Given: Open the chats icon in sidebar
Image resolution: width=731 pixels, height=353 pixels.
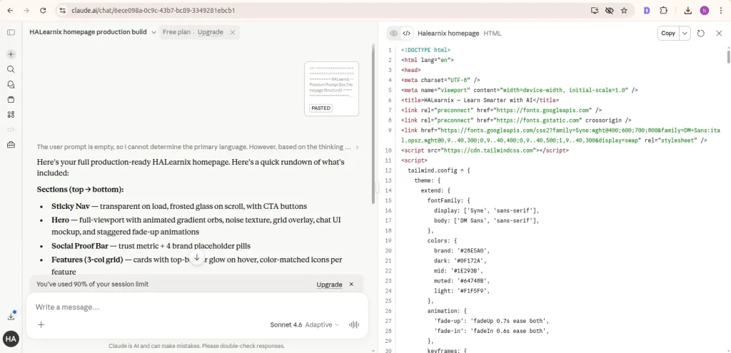Looking at the screenshot, I should coord(11,84).
